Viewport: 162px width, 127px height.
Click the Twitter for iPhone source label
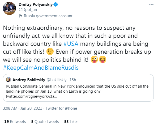[61, 108]
